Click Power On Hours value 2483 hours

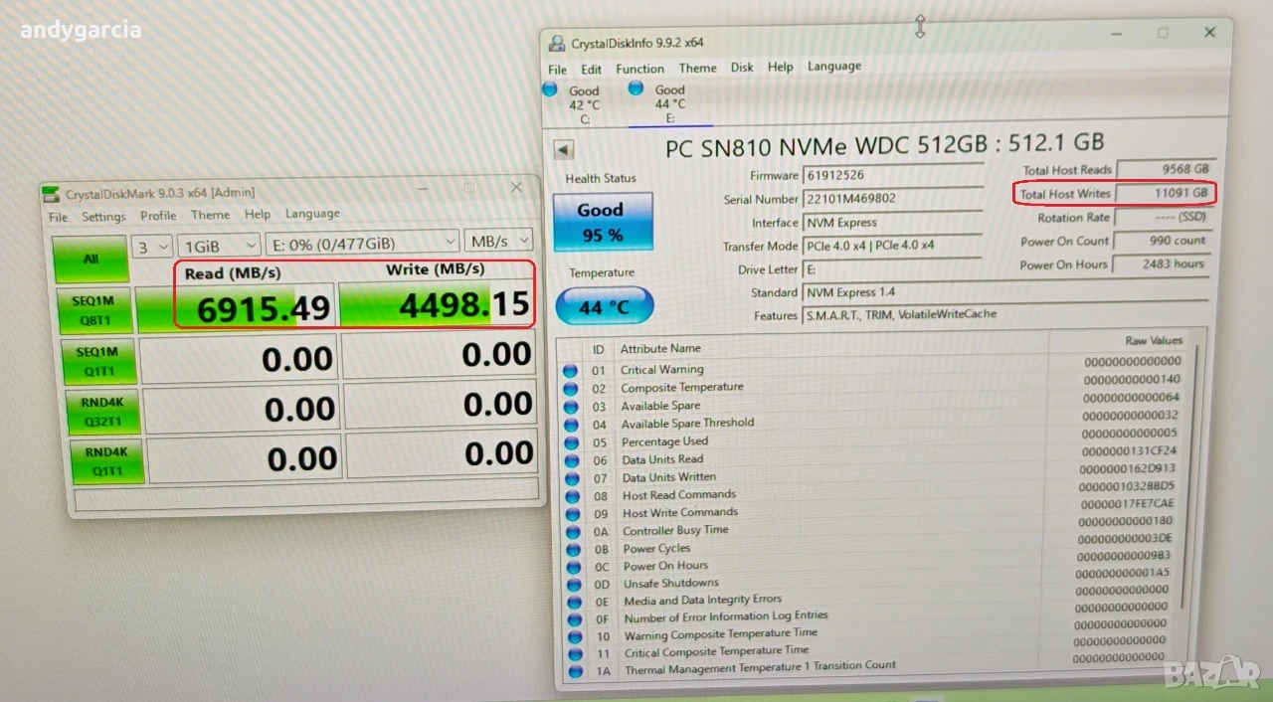pos(1162,264)
